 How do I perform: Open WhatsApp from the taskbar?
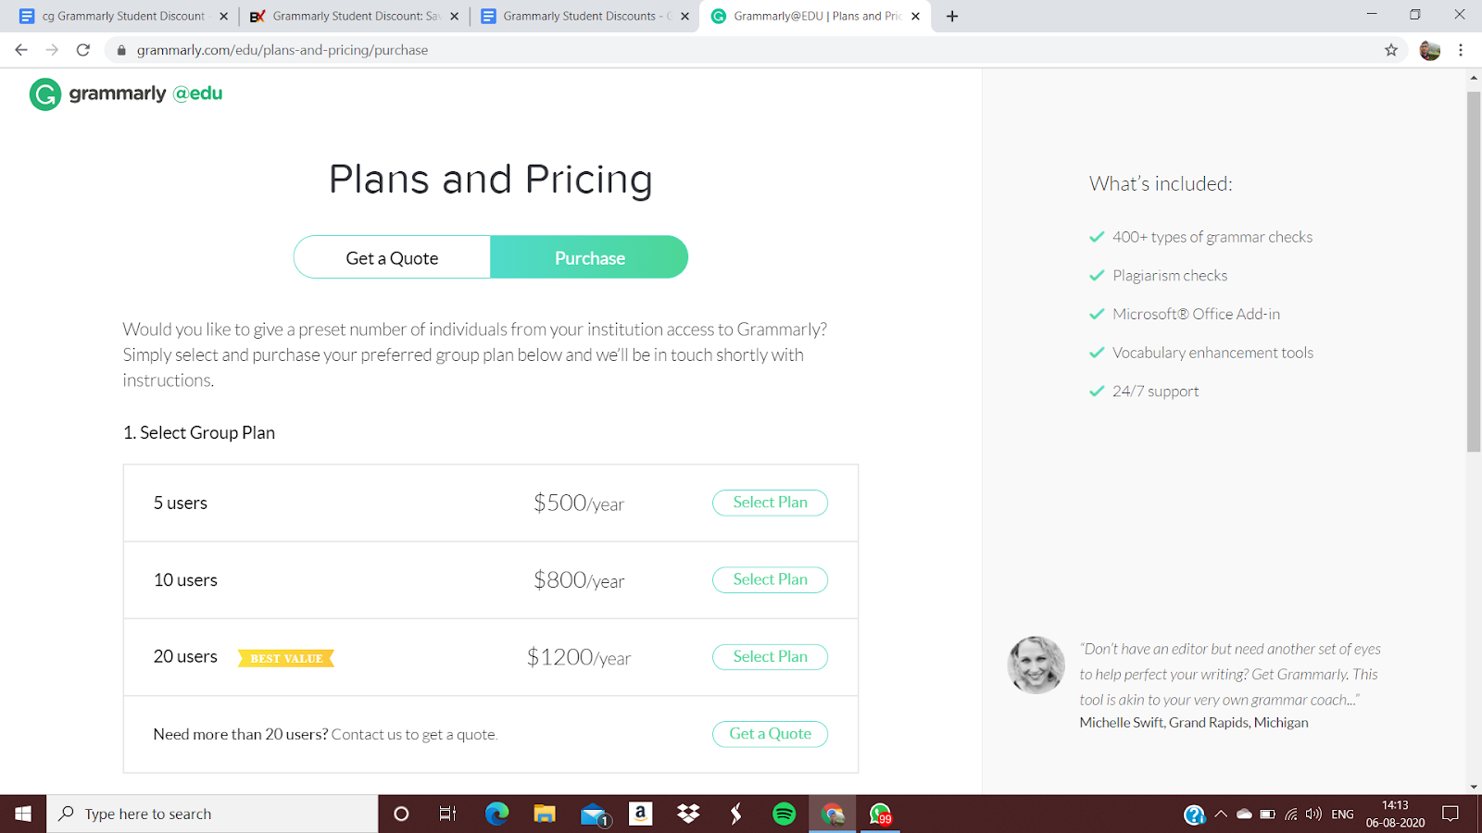(878, 814)
